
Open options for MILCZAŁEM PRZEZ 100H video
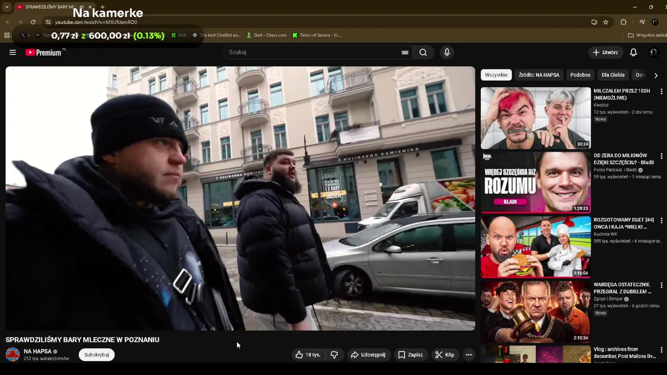(661, 91)
